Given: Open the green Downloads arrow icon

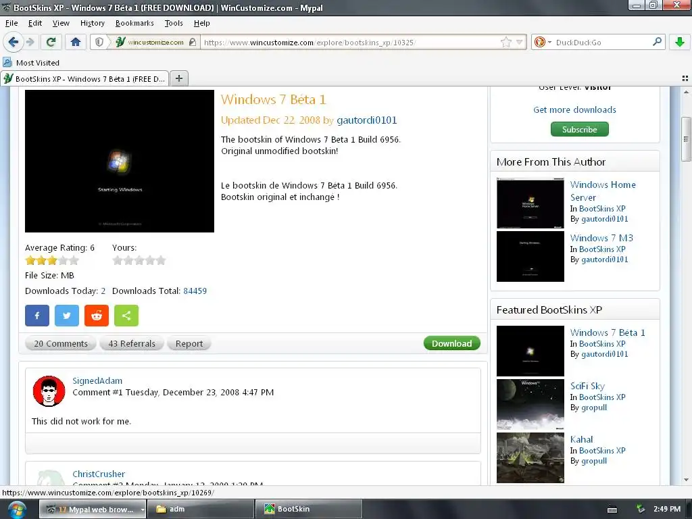Looking at the screenshot, I should coord(680,42).
